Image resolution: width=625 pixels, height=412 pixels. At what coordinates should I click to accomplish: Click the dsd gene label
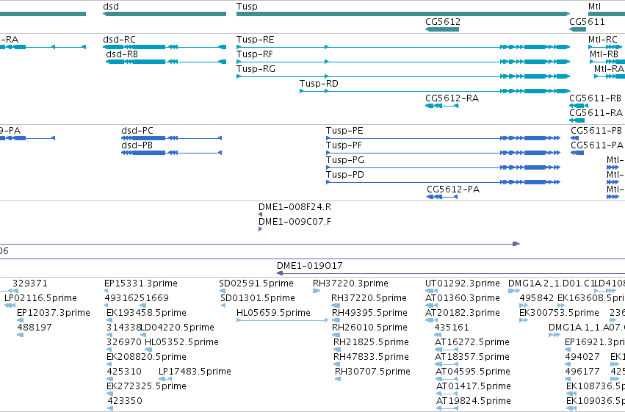coord(111,7)
